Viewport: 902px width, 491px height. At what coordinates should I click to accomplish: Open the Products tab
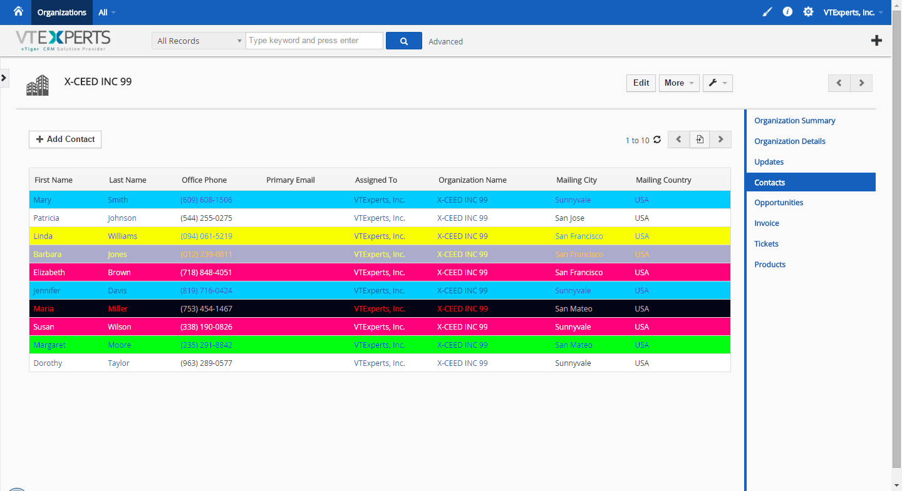(770, 265)
